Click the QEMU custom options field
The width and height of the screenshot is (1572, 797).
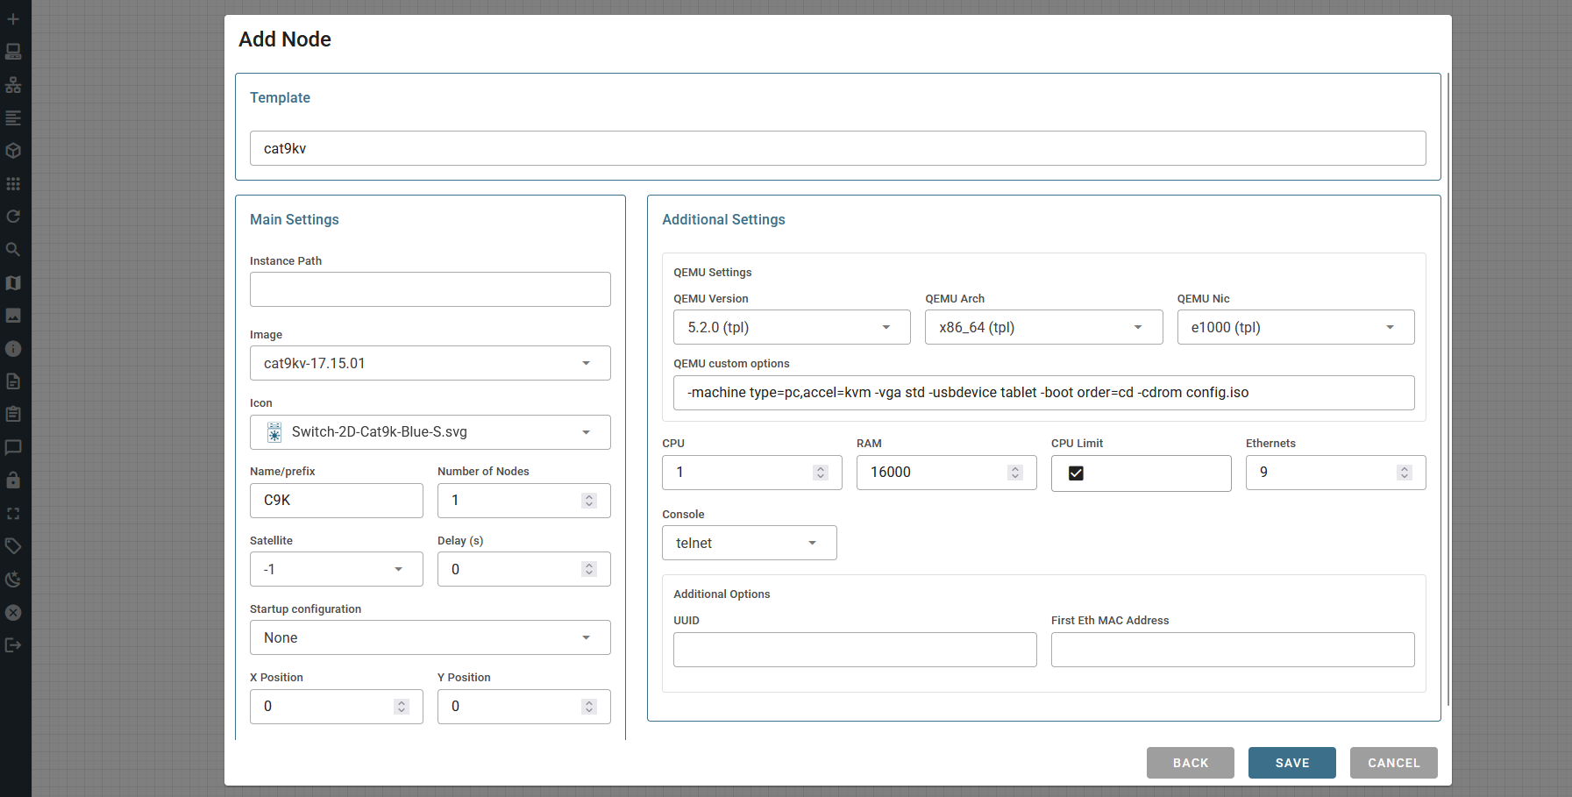point(1044,393)
